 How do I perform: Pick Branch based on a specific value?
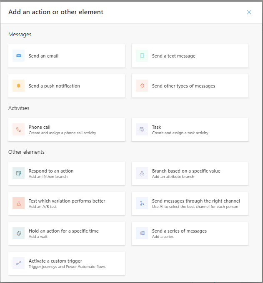pos(186,171)
